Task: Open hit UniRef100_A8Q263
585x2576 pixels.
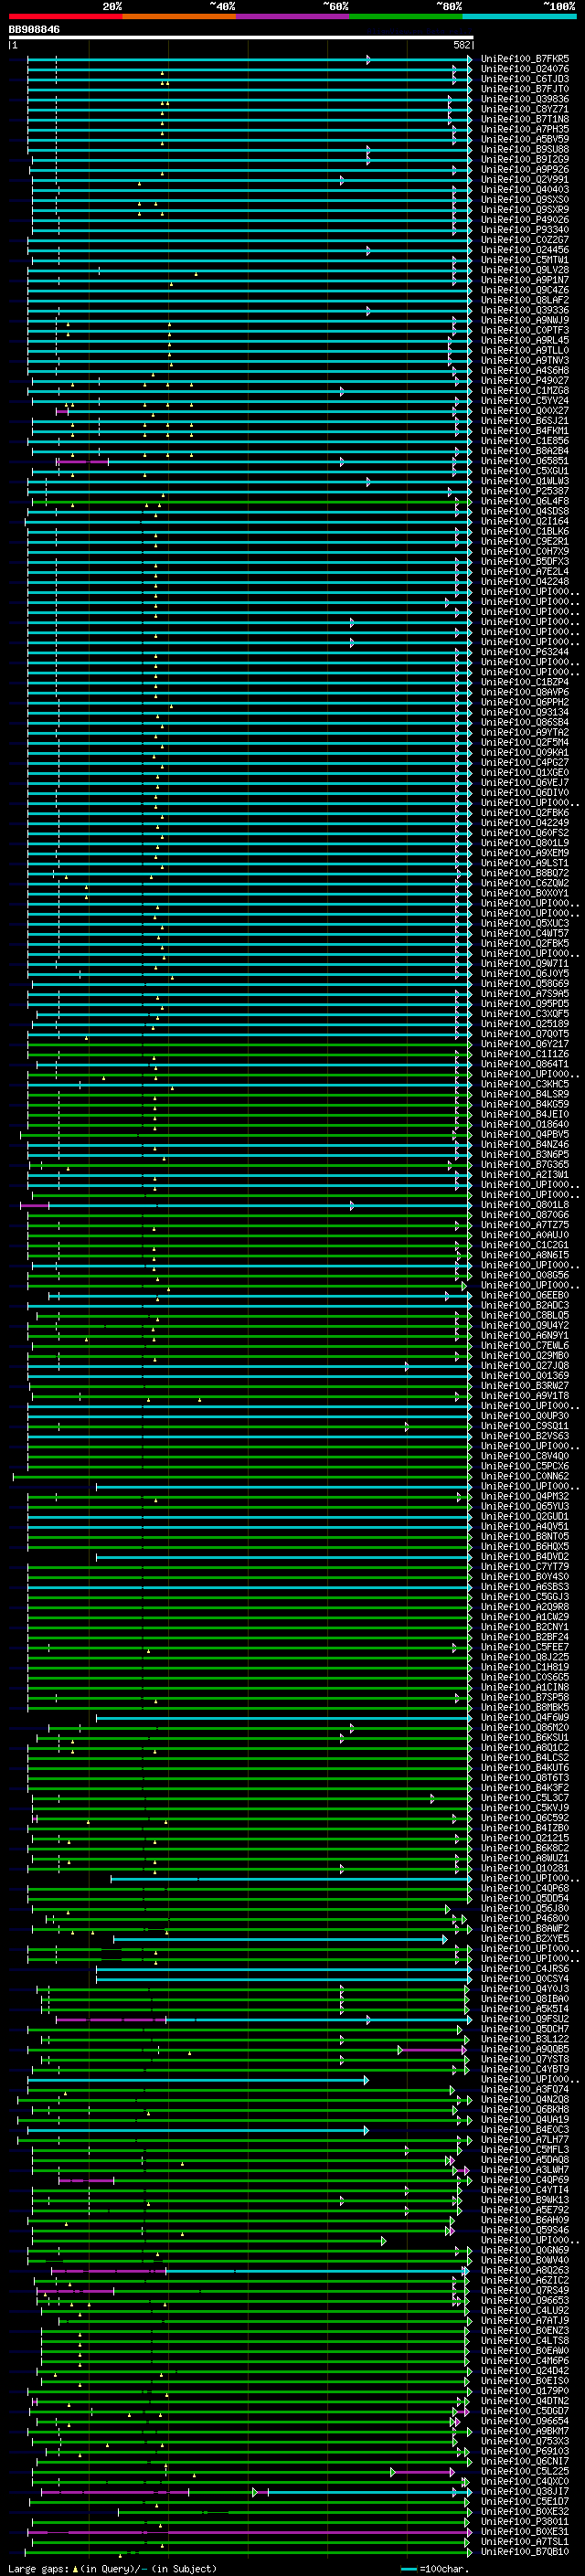Action: click(524, 2270)
